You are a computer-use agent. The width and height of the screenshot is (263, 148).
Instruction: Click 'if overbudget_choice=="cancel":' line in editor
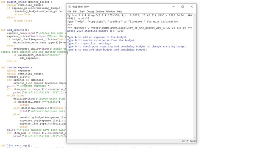point(38,55)
